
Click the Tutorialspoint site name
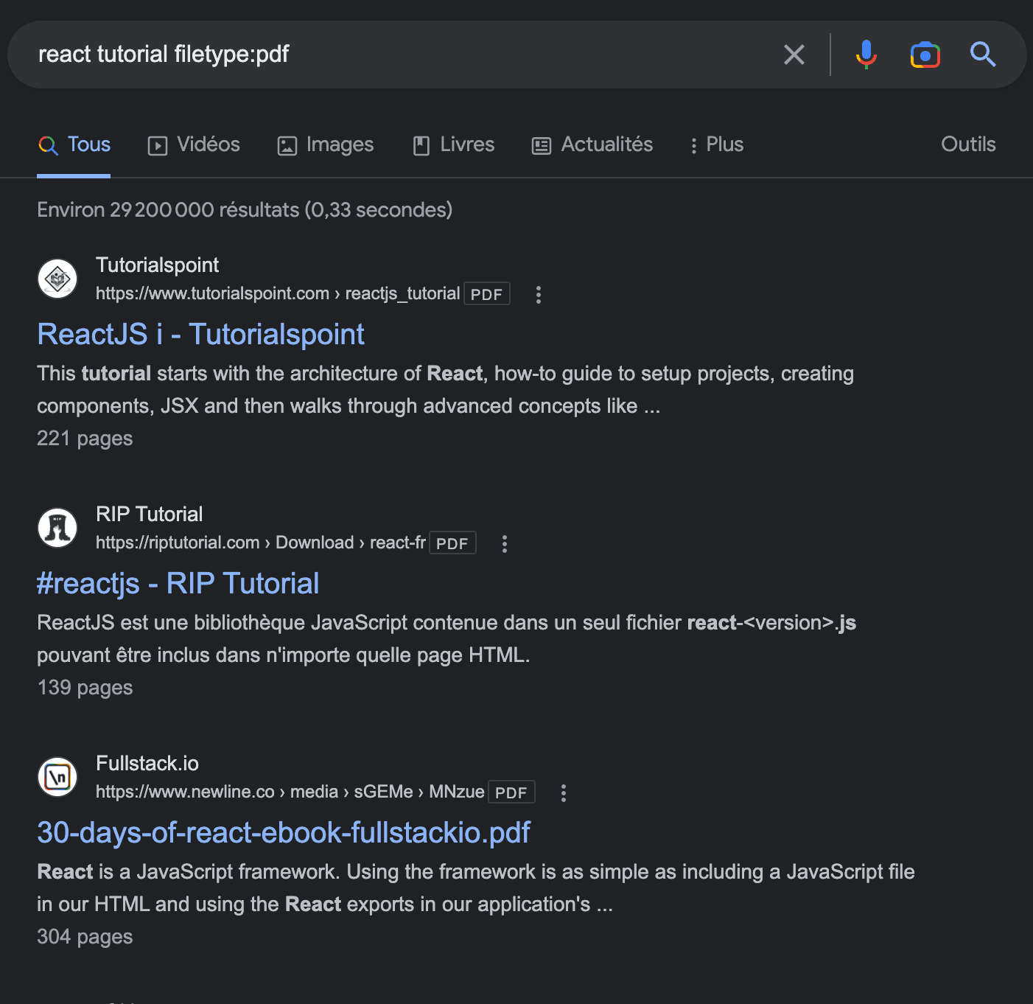click(x=157, y=265)
